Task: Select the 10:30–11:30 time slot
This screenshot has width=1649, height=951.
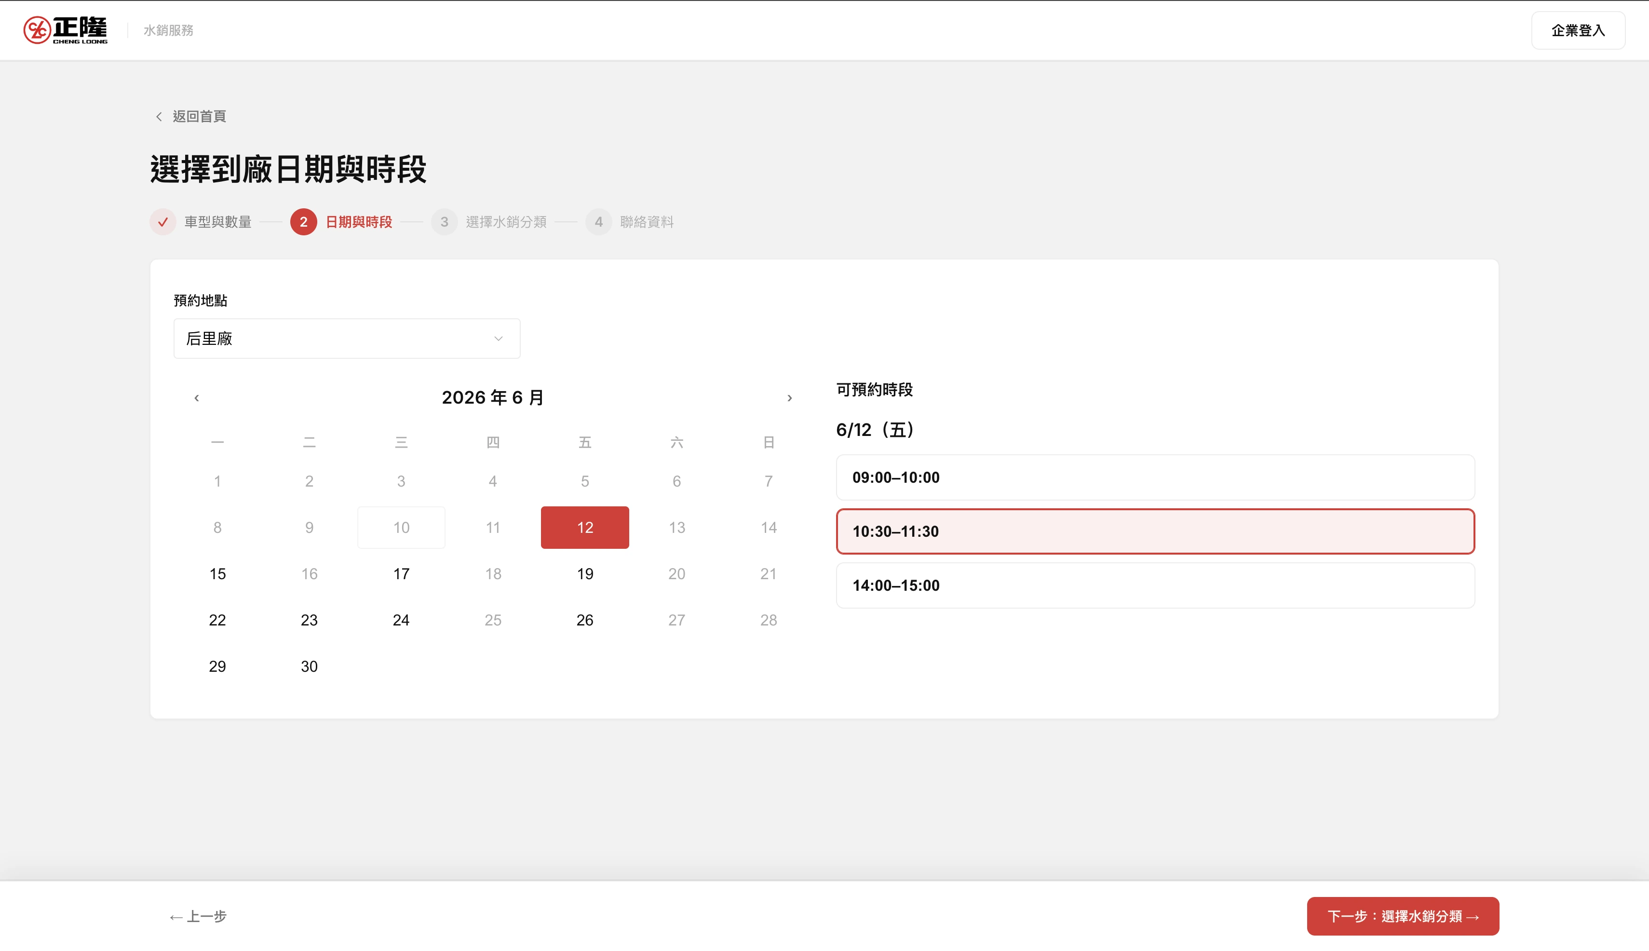Action: click(1155, 531)
